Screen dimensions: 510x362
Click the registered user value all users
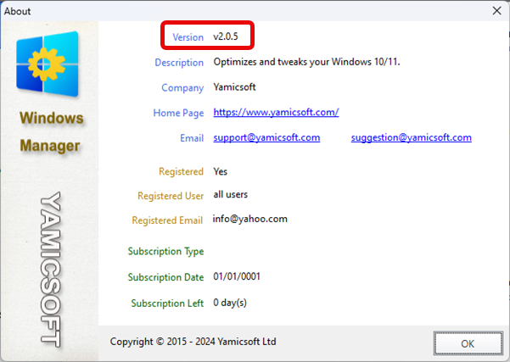point(230,194)
